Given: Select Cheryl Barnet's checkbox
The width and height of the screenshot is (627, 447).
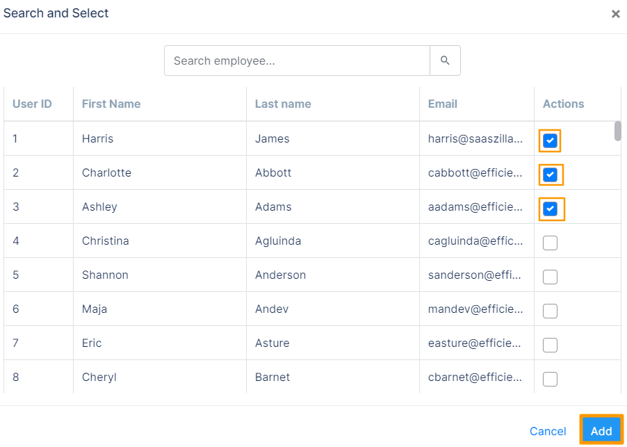Looking at the screenshot, I should pos(550,379).
